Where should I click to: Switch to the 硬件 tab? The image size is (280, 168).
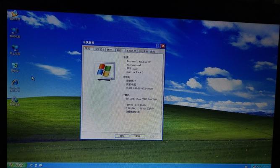pos(110,50)
